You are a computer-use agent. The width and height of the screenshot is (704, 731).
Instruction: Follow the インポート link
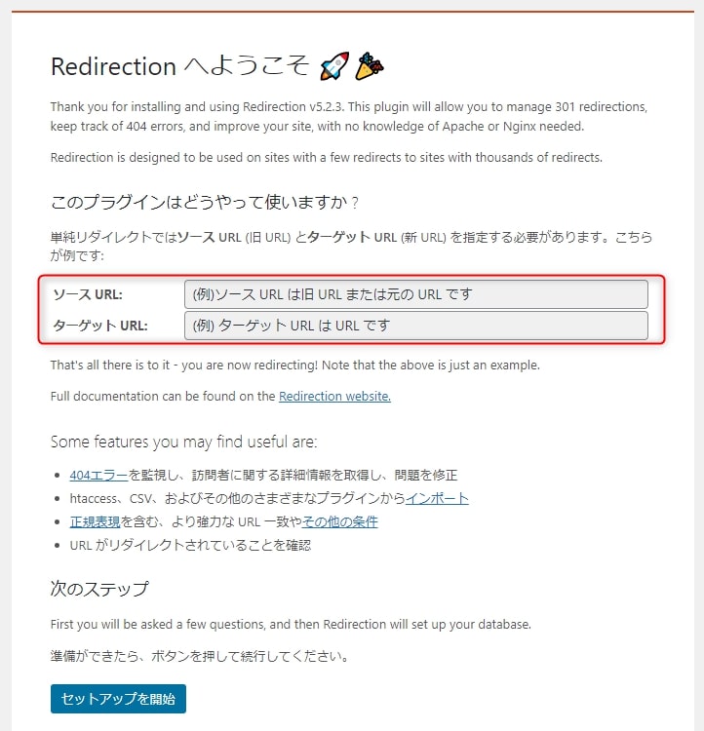tap(437, 498)
